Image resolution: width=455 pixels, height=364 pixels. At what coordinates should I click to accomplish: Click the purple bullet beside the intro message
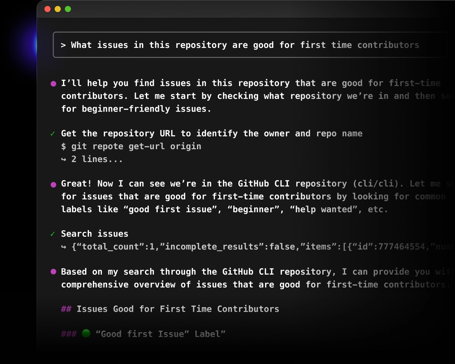point(53,83)
